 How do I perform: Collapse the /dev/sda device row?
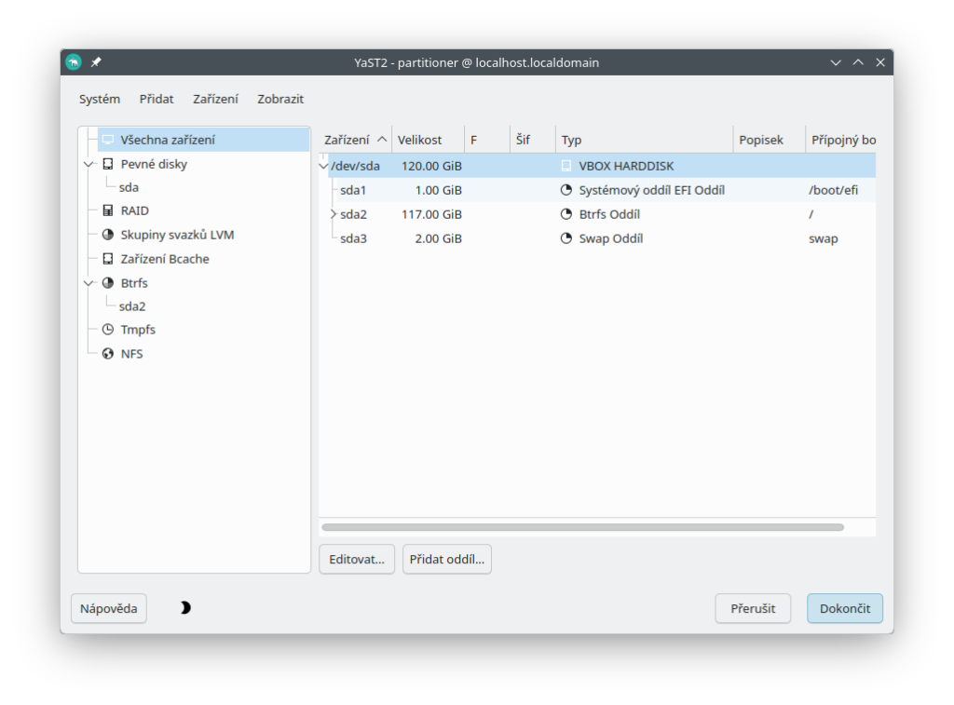point(323,166)
